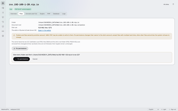
Task: Open the Logs tab
Action: [x=64, y=14]
